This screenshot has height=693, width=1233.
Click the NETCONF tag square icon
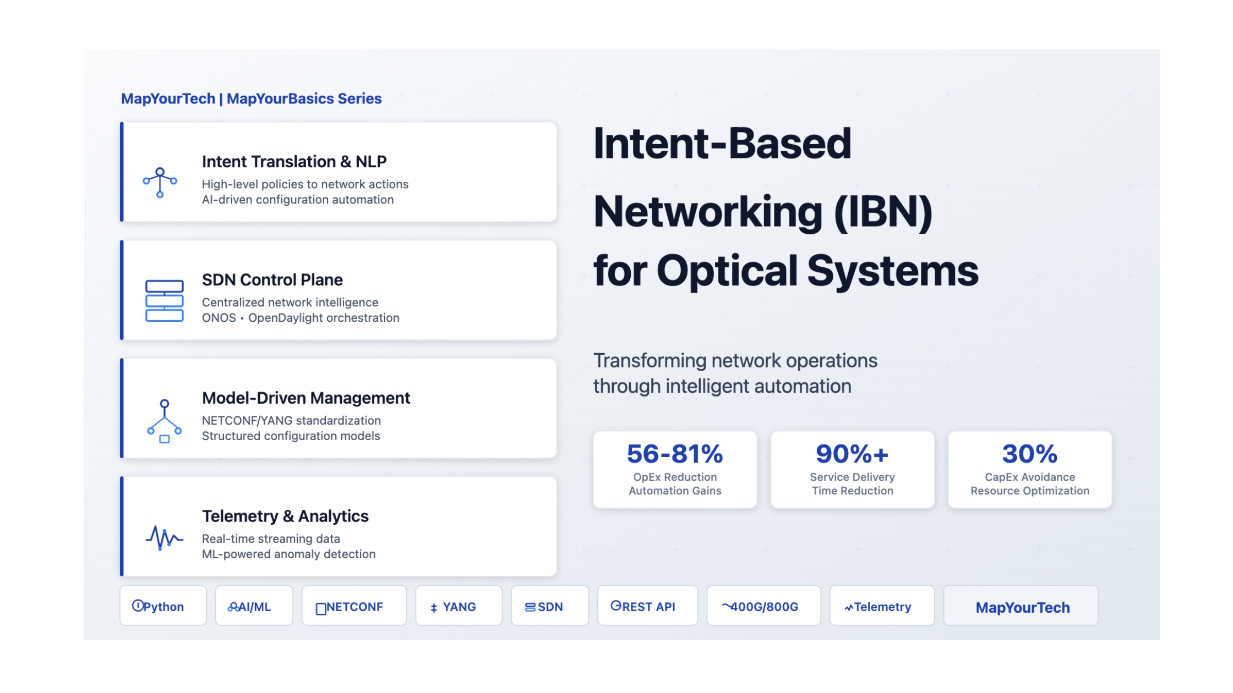click(321, 608)
